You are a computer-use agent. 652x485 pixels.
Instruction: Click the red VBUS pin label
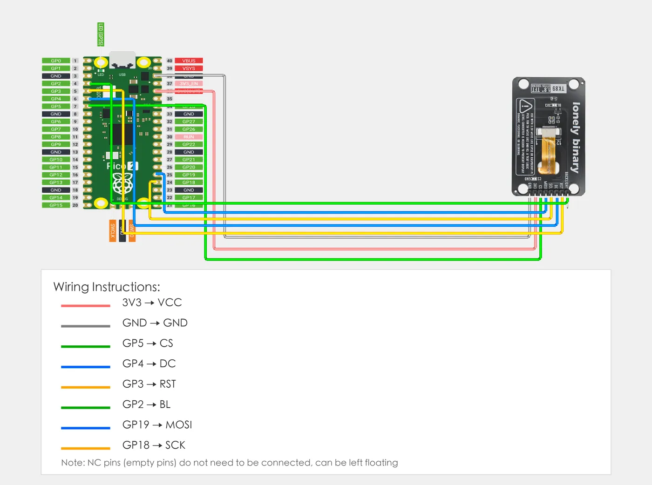(x=189, y=61)
